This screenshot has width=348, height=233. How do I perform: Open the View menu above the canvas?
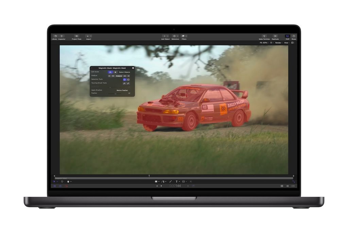click(287, 43)
